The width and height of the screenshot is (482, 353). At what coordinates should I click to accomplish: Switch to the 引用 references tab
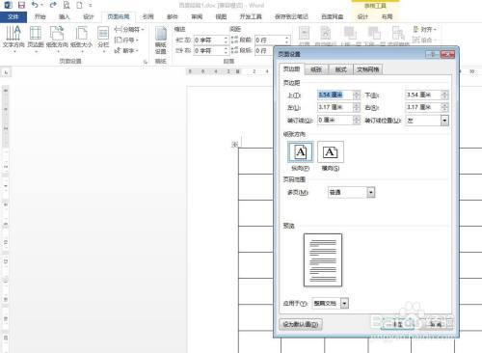148,16
